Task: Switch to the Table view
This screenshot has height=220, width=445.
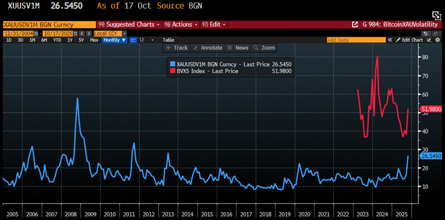Action: click(x=169, y=40)
